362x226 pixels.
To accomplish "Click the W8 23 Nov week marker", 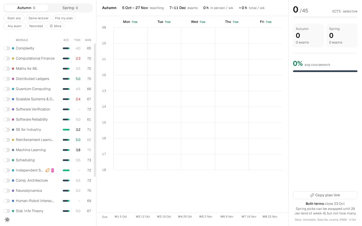I will [x=270, y=217].
